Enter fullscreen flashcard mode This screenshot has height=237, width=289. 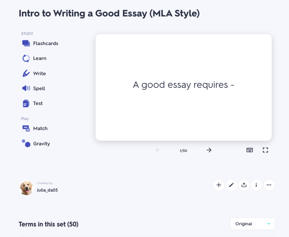click(x=265, y=150)
